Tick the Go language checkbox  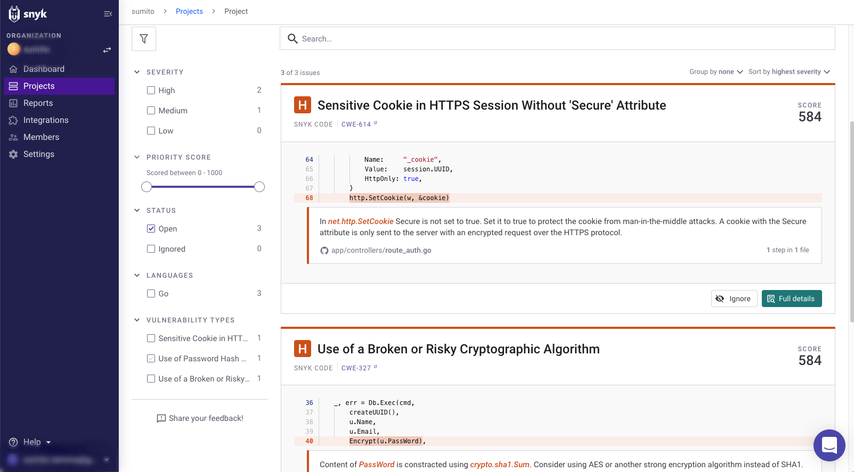coord(151,294)
